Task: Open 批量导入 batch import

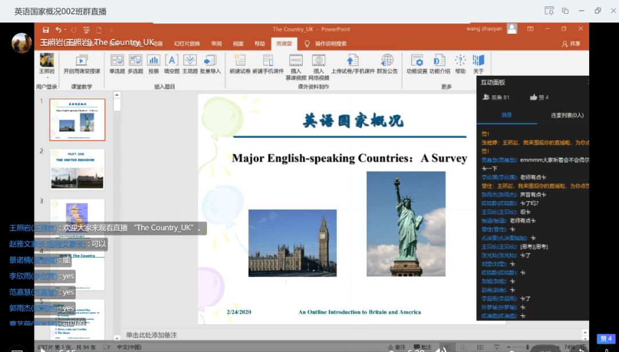Action: (x=210, y=64)
